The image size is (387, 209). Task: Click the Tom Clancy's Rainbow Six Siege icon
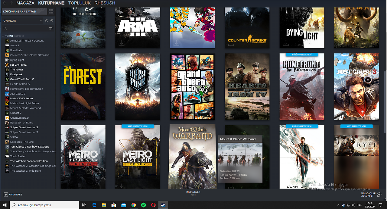[x=7, y=147]
